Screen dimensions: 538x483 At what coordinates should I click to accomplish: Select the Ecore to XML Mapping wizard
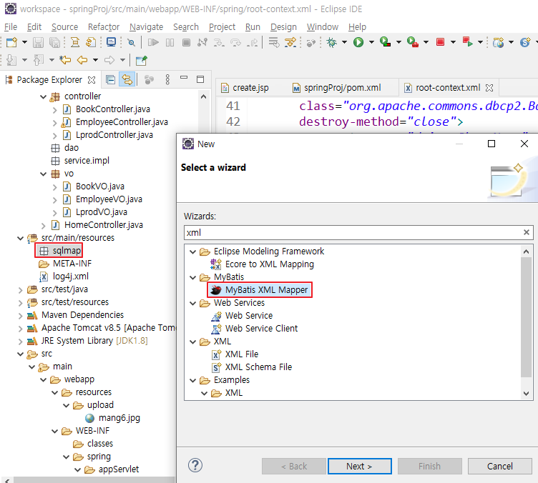(269, 264)
